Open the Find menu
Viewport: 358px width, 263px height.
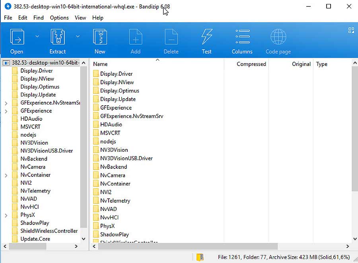coord(38,17)
